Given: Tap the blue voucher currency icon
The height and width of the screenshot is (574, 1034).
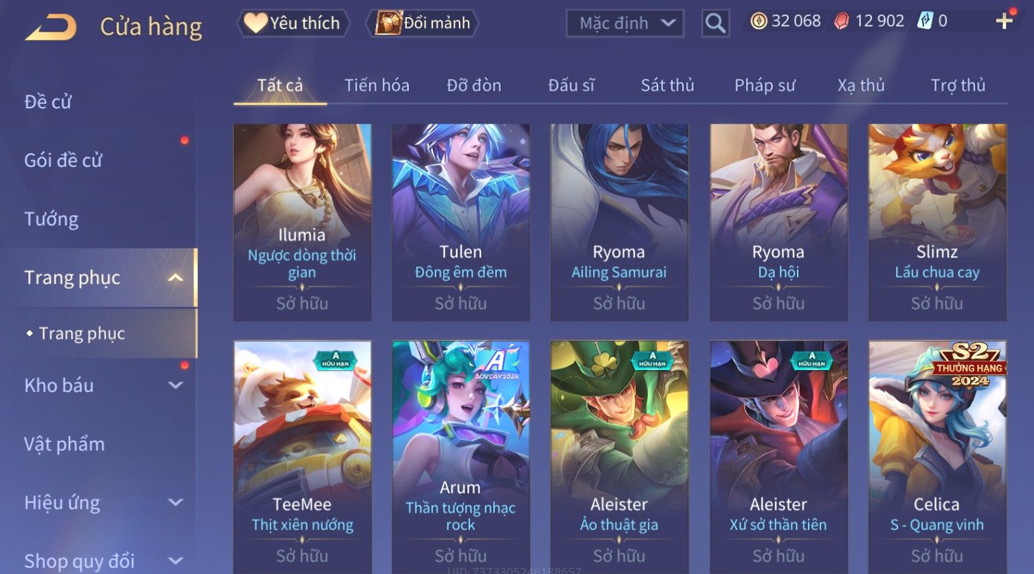Looking at the screenshot, I should point(925,21).
